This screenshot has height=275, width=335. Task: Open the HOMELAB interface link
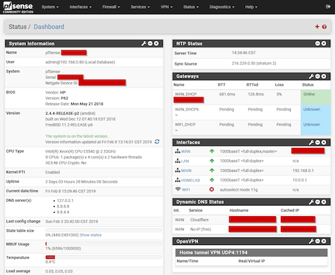pyautogui.click(x=190, y=180)
